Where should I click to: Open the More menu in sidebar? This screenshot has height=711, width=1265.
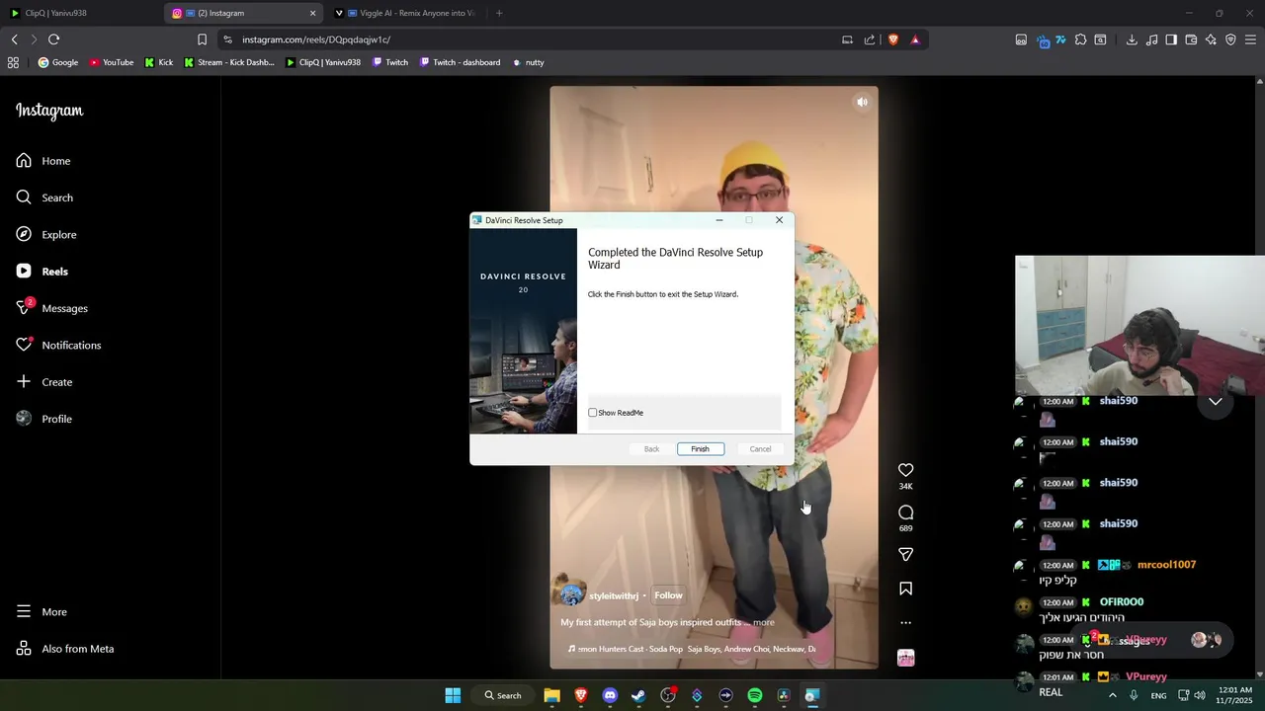pos(42,612)
